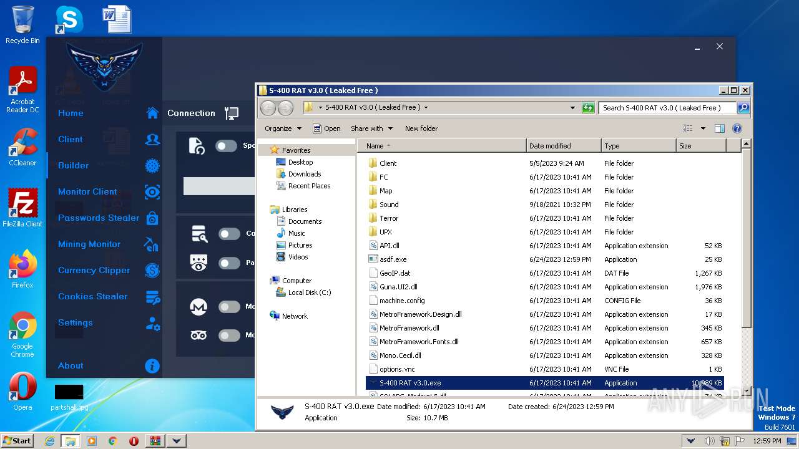Expand address bar history dropdown arrow
The image size is (799, 449).
click(x=572, y=108)
